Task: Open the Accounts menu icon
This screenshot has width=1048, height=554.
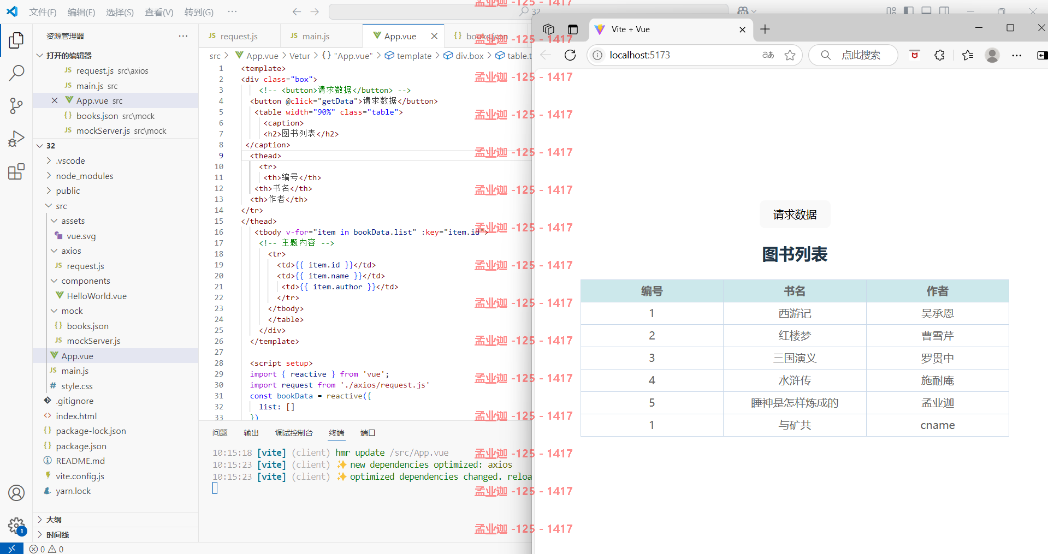Action: 16,493
